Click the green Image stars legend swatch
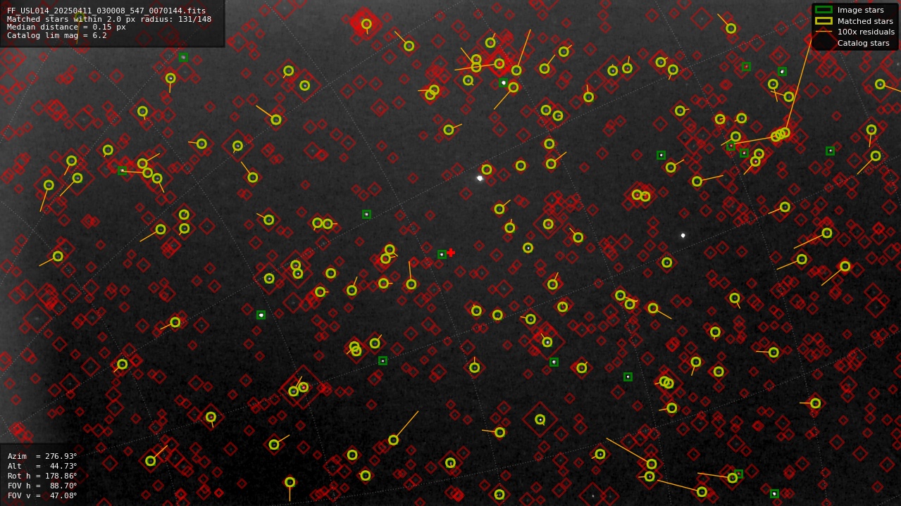901x506 pixels. (824, 10)
